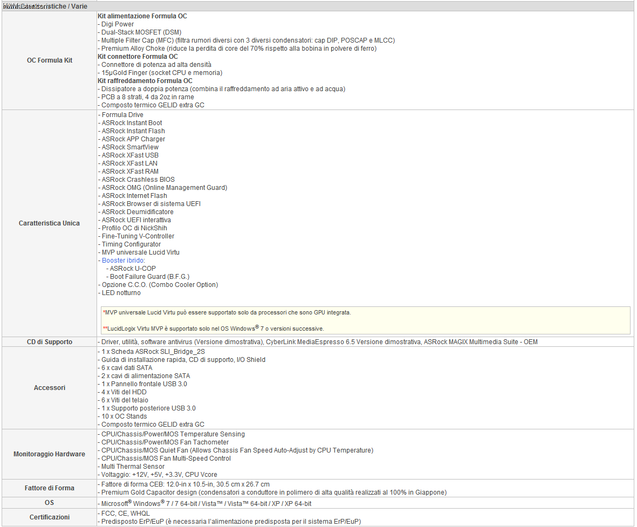This screenshot has width=637, height=527.
Task: Click the "Kit connettore Formula OC" heading
Action: [x=138, y=57]
